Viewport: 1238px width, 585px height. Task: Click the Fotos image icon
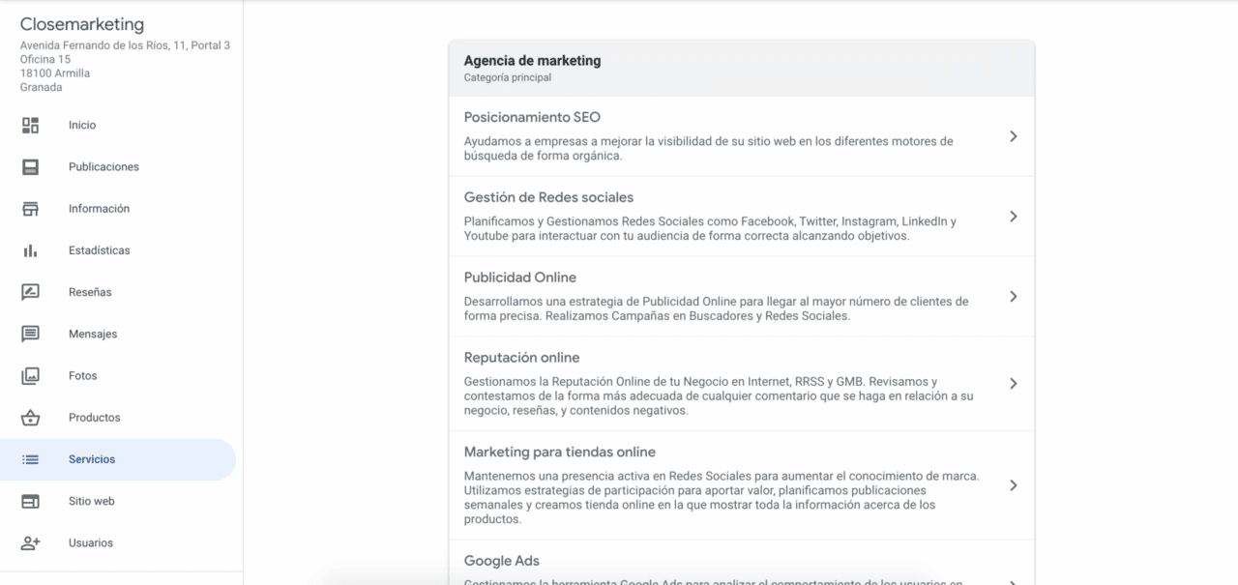coord(29,375)
